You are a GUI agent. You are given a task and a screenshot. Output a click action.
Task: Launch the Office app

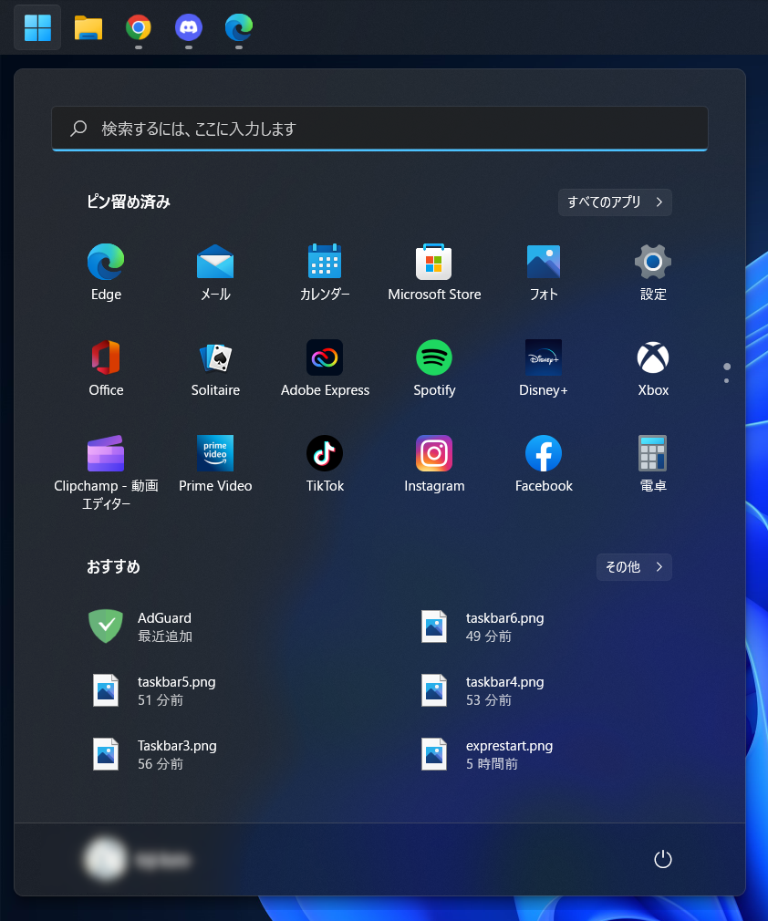(106, 368)
